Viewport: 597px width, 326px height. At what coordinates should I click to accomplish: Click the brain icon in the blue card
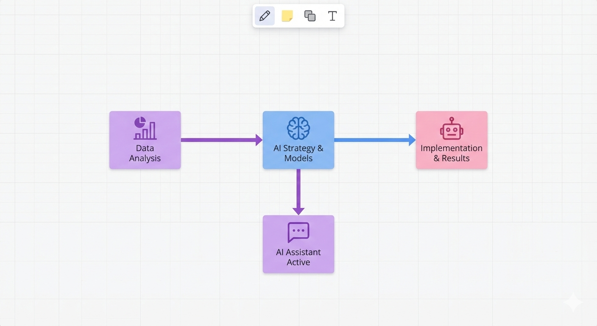click(x=298, y=128)
